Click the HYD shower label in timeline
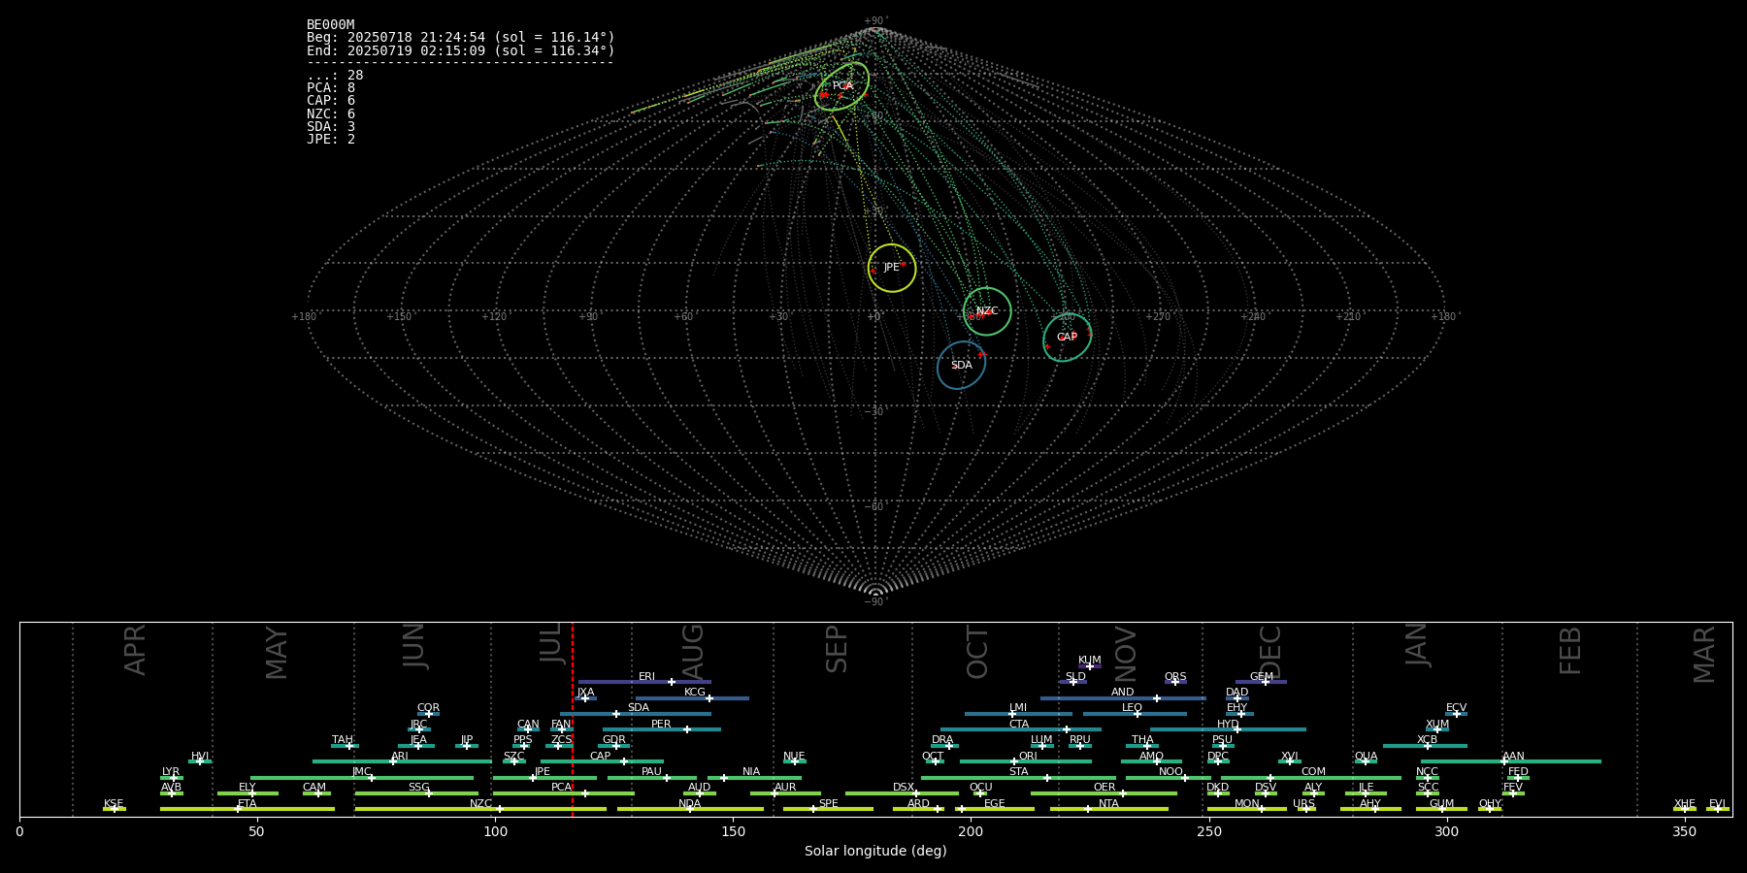This screenshot has height=873, width=1747. tap(1229, 725)
